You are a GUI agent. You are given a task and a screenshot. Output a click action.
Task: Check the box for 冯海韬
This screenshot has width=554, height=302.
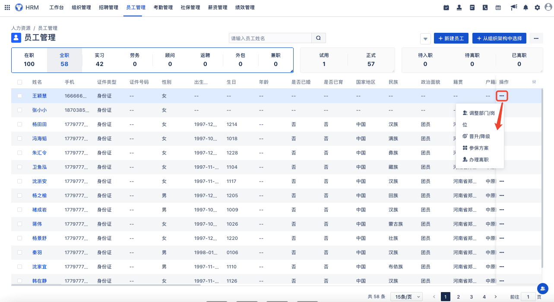pos(19,138)
